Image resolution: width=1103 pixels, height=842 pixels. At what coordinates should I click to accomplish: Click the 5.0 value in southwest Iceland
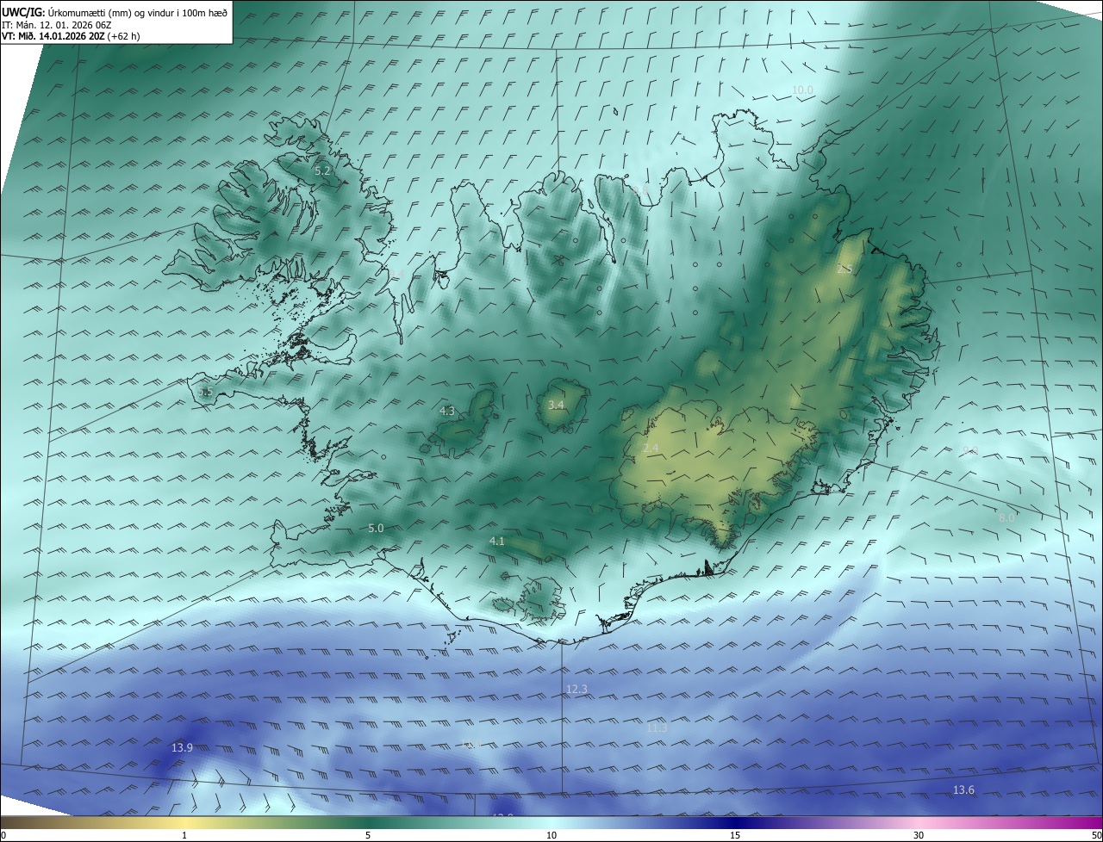[376, 529]
